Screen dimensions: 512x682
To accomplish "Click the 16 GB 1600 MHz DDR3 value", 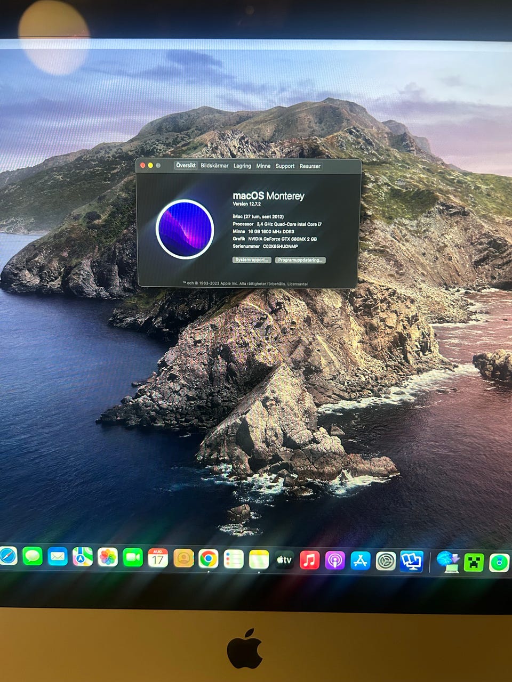I will 271,232.
